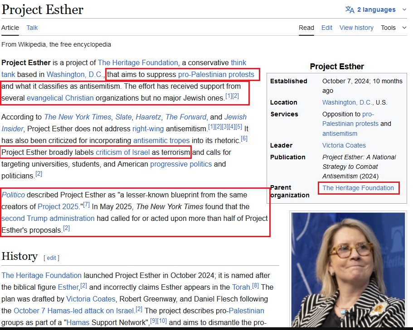413x330 pixels.
Task: Open the antisemitic tropes link
Action: tap(161, 140)
